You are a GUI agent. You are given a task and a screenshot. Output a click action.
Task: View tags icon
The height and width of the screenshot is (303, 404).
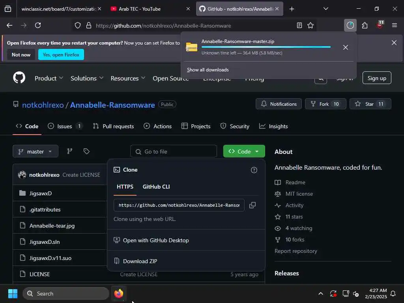click(86, 151)
